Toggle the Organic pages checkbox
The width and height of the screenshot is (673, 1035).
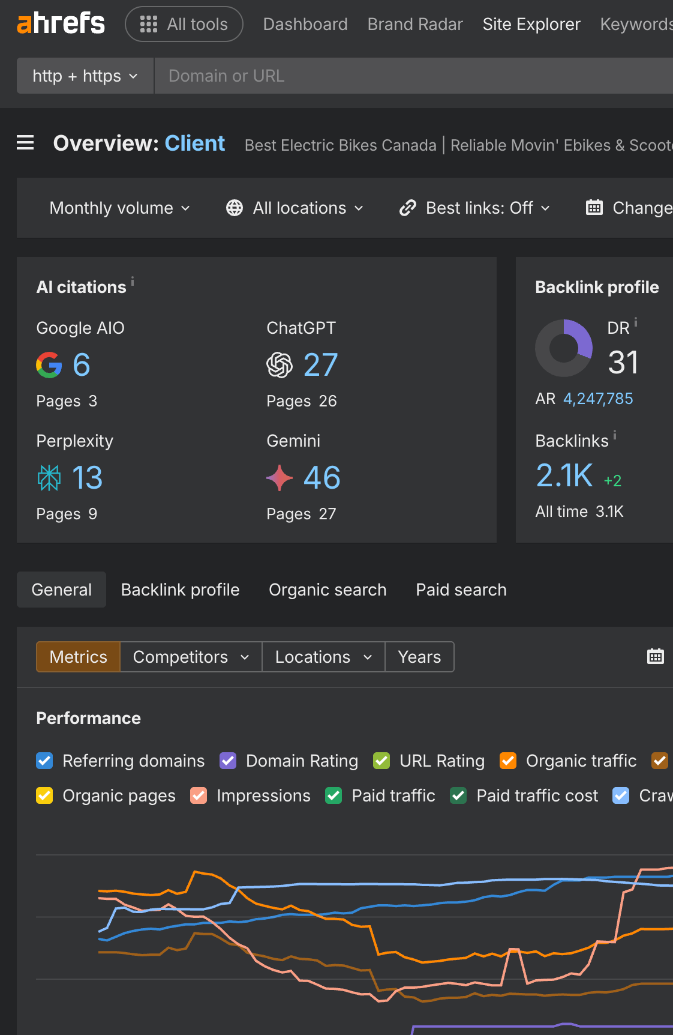point(44,795)
